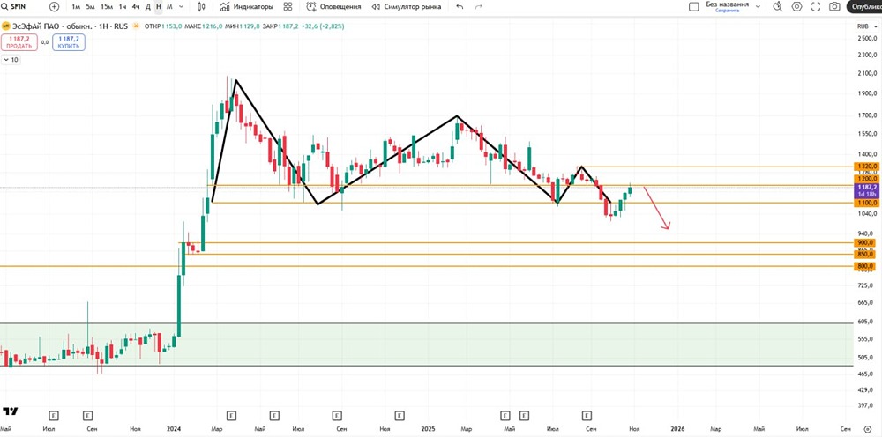882x437 pixels.
Task: Open quick search magnifier with lightning
Action: [777, 7]
